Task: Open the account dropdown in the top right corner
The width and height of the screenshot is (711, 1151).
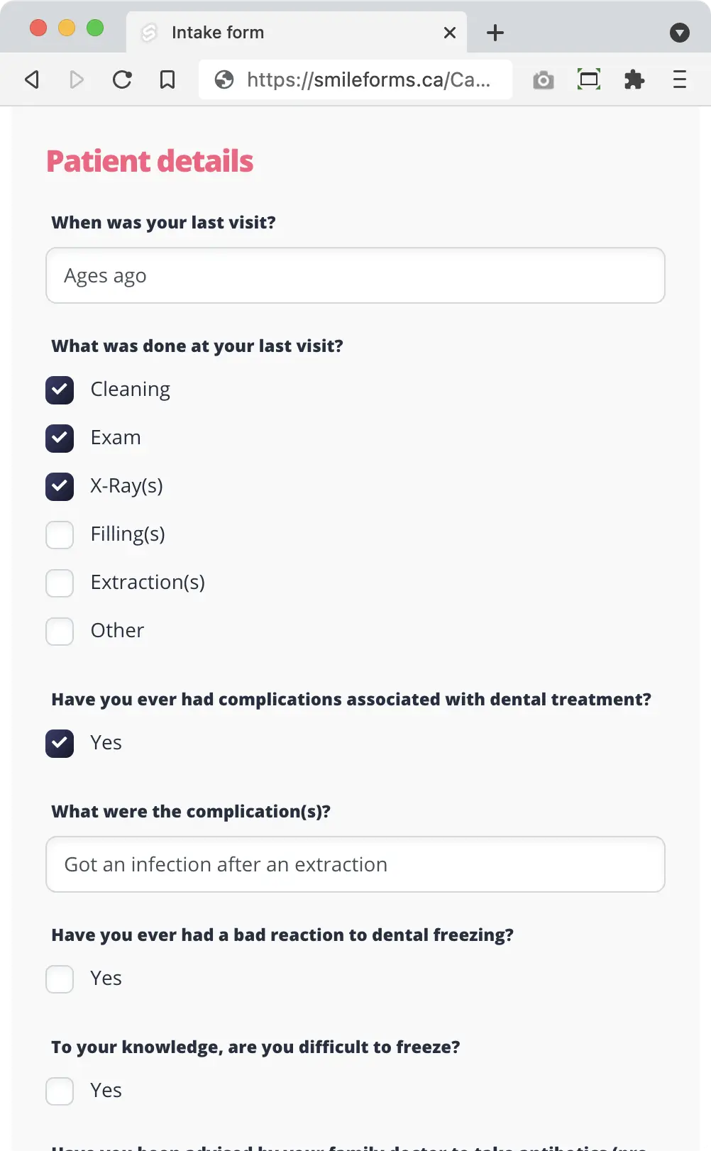Action: click(680, 33)
